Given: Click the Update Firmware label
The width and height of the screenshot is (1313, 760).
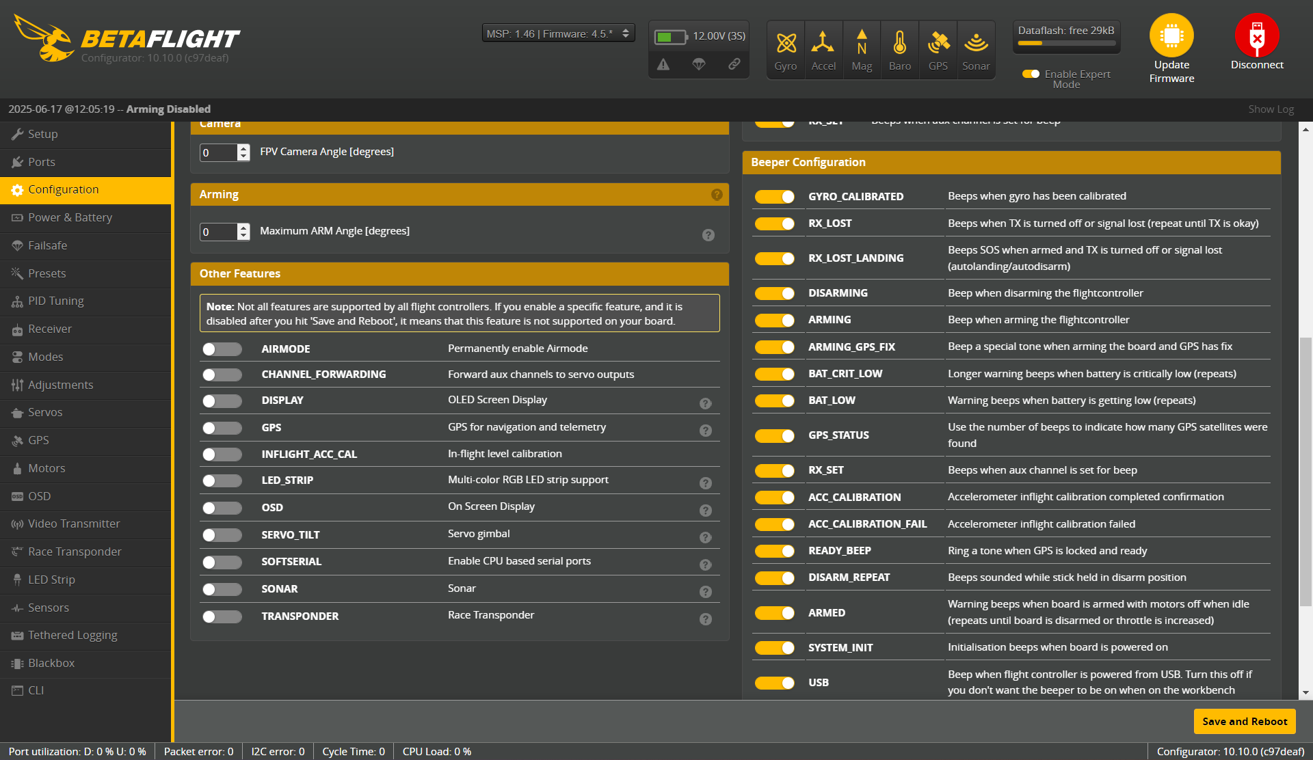Looking at the screenshot, I should pos(1171,72).
